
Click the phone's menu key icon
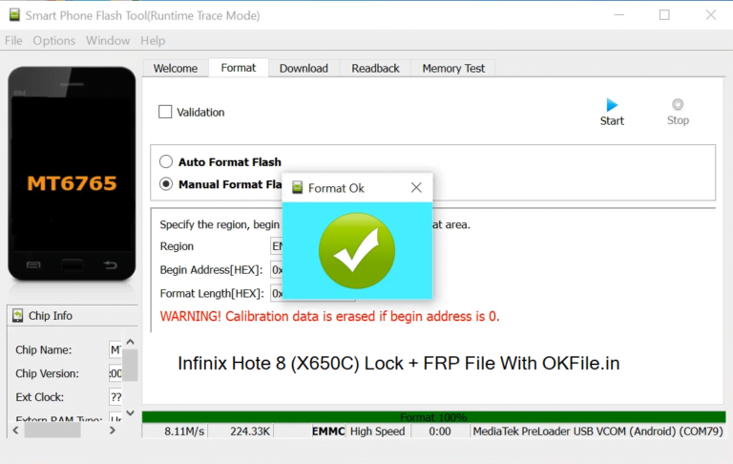click(33, 265)
